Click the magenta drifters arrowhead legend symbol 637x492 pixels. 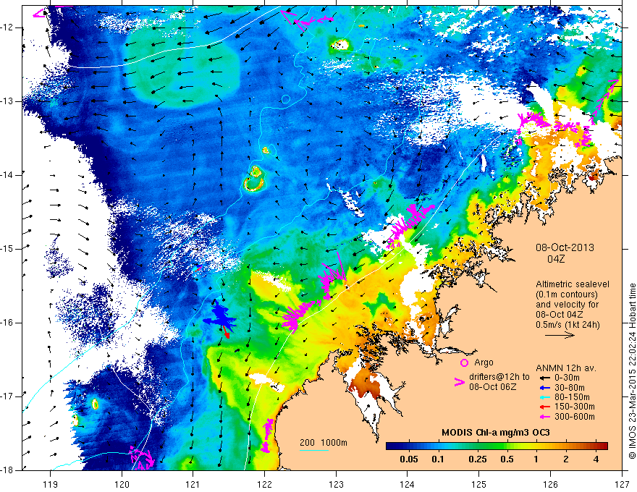click(x=459, y=381)
